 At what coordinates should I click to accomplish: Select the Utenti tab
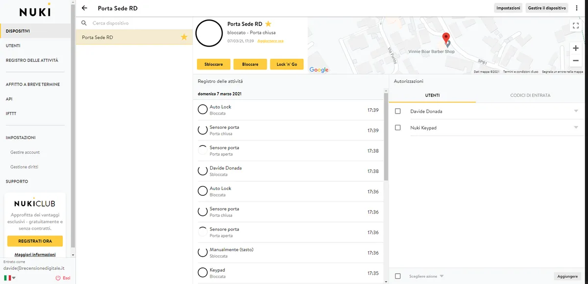(432, 95)
